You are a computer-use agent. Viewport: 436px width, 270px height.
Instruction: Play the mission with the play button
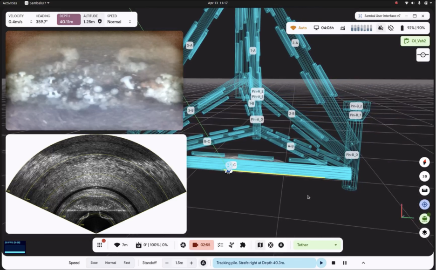point(321,263)
